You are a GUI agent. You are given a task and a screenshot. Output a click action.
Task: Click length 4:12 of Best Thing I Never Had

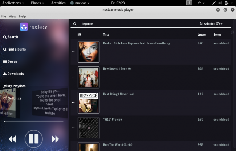click(x=200, y=94)
